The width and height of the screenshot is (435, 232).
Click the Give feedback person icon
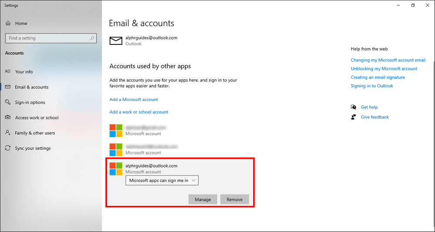point(353,117)
